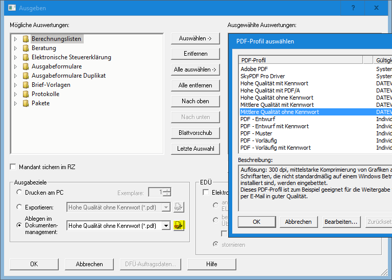This screenshot has width=392, height=280.
Task: Click Bearbeiten button in PDF-Profil dialog
Action: (x=341, y=222)
